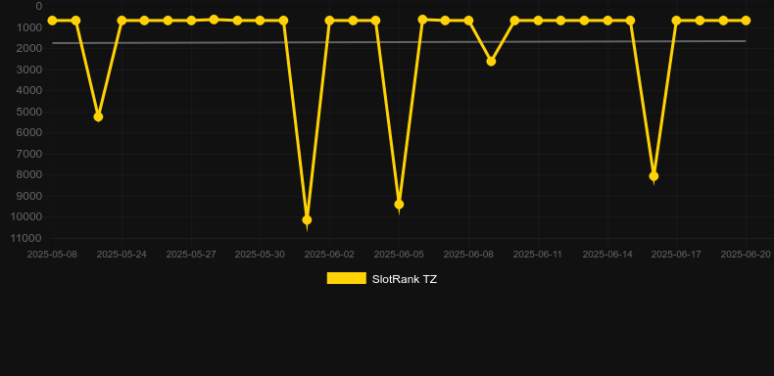Screen dimensions: 774x376
Task: Click the 2025-06-05 dip point near 9400
Action: (x=399, y=205)
